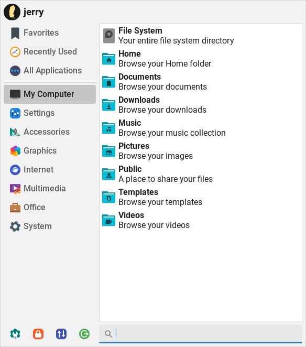Show the All Applications category

(x=50, y=71)
